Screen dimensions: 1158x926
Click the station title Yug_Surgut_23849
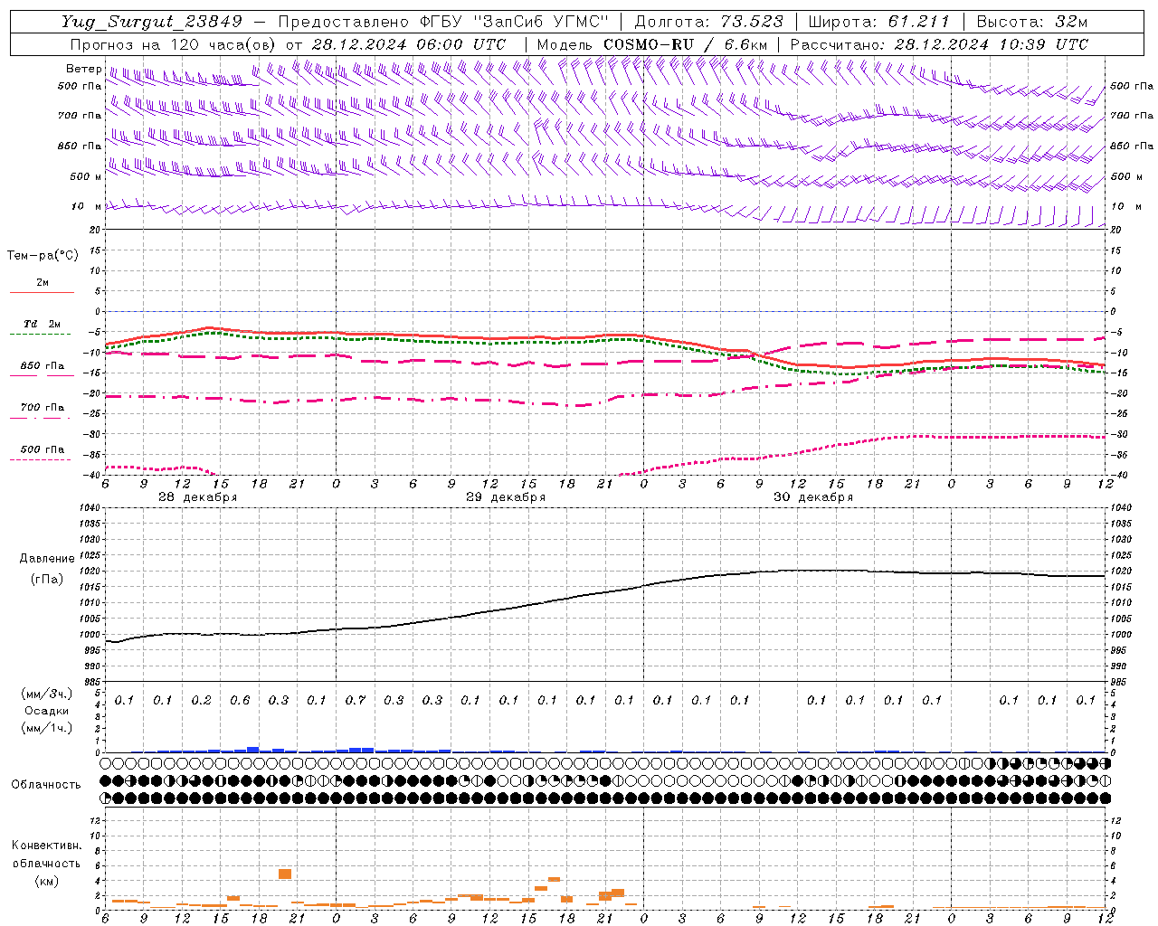(x=152, y=22)
